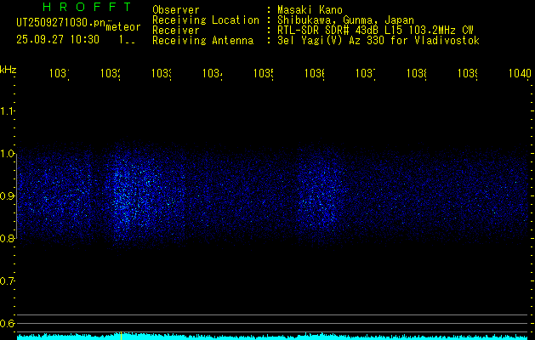This screenshot has height=340, width=535.
Task: Click the yellow marker in the cyan strip
Action: tap(121, 335)
